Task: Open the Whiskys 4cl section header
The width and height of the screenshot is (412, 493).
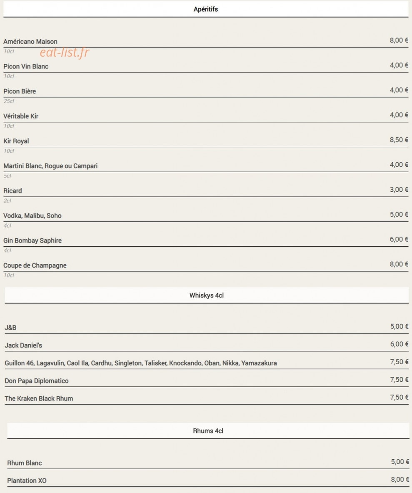Action: [x=207, y=295]
